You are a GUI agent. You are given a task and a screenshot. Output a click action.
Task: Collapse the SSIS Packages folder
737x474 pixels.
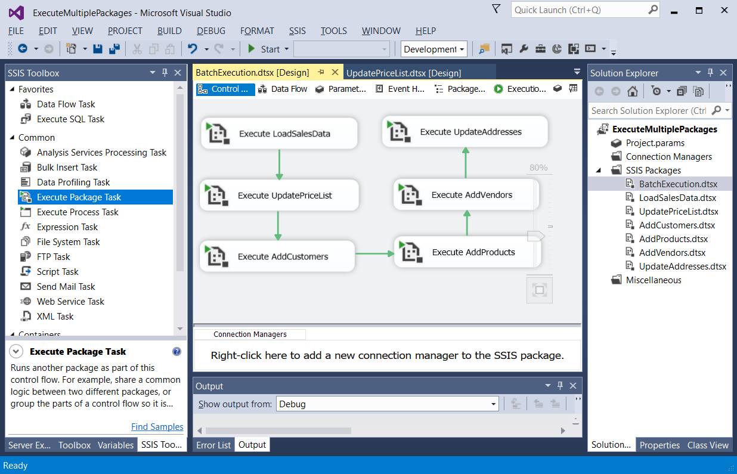599,170
